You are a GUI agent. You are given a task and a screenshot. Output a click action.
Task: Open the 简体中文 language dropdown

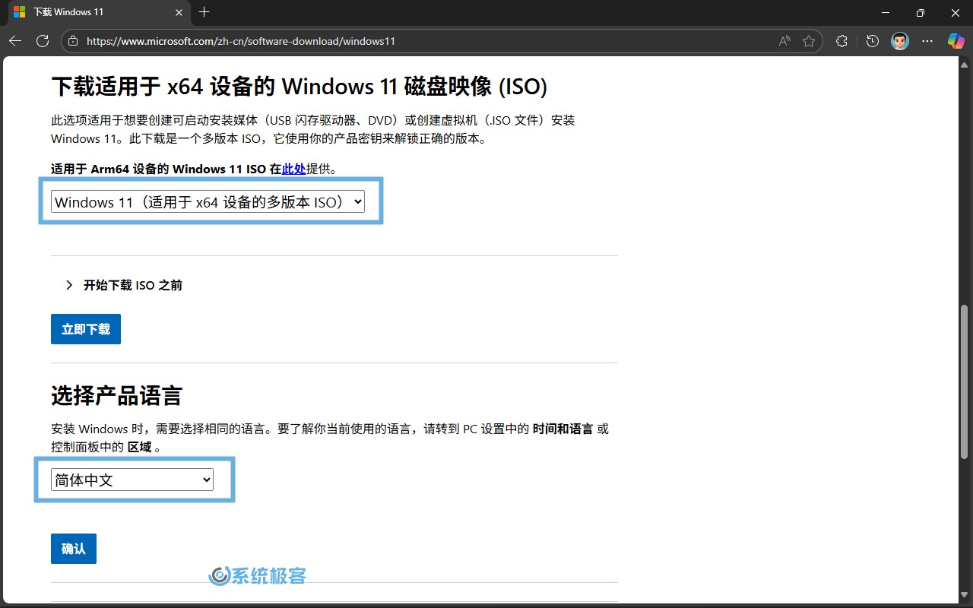click(x=132, y=480)
